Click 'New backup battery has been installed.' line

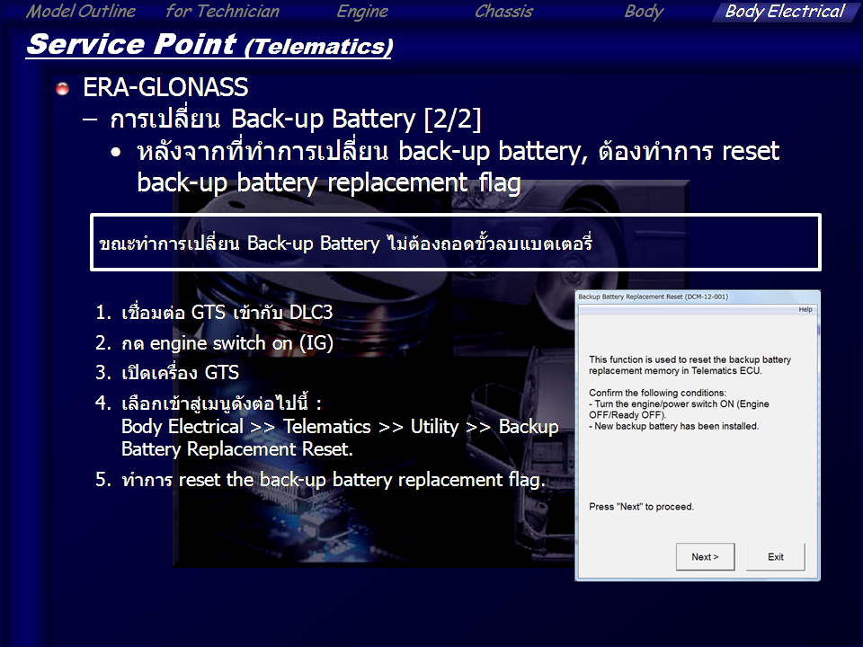[x=673, y=426]
